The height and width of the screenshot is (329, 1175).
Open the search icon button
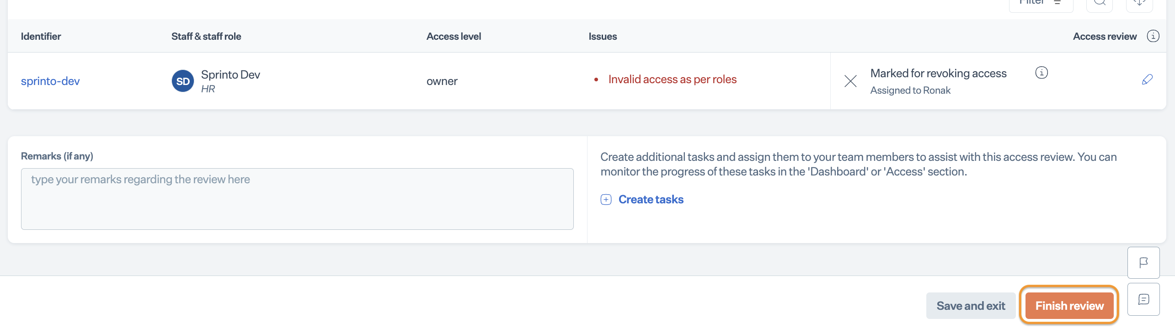[x=1099, y=4]
